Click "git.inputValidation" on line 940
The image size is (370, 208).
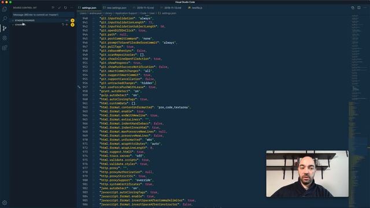coord(117,18)
